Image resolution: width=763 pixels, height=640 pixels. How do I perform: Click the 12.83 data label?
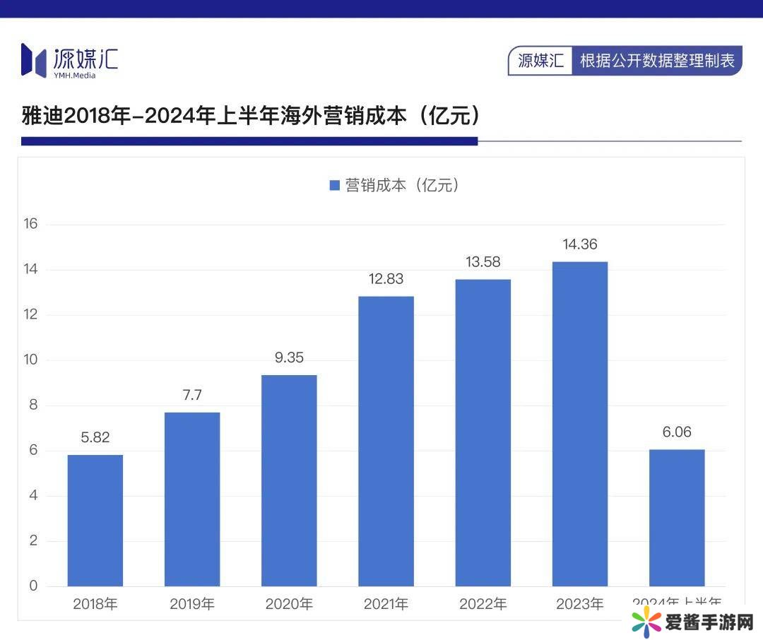[386, 279]
